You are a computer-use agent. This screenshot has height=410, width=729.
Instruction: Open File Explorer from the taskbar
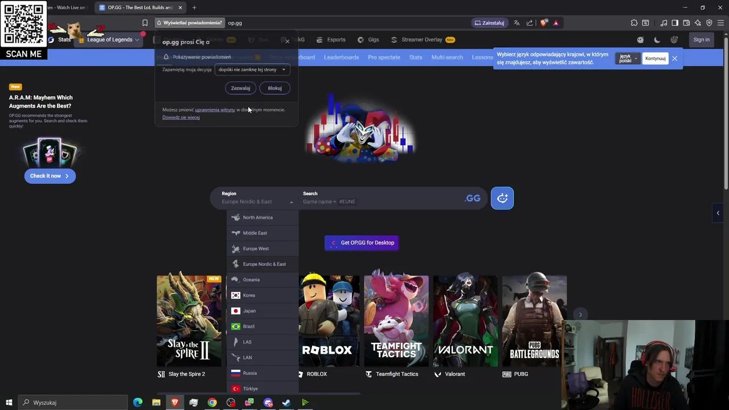156,403
